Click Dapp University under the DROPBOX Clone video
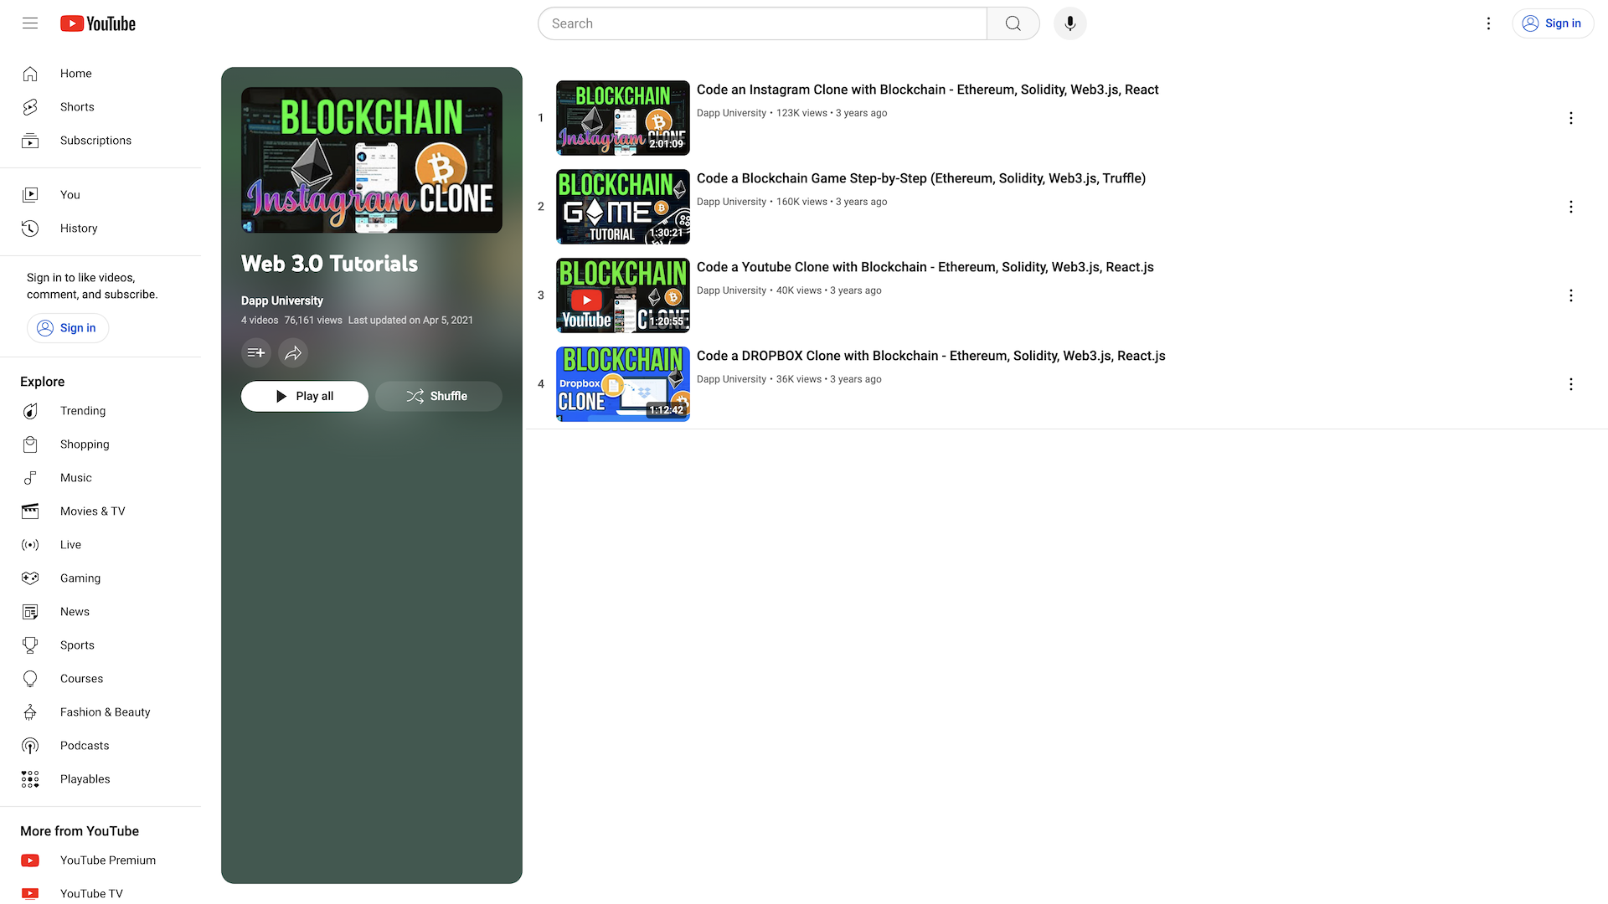The width and height of the screenshot is (1608, 904). pos(731,379)
